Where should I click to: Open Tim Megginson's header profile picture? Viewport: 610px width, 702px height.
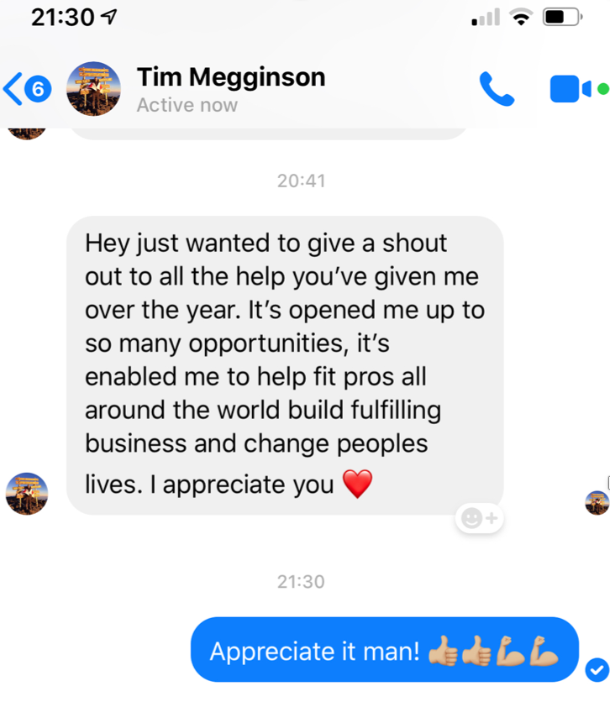[x=93, y=89]
